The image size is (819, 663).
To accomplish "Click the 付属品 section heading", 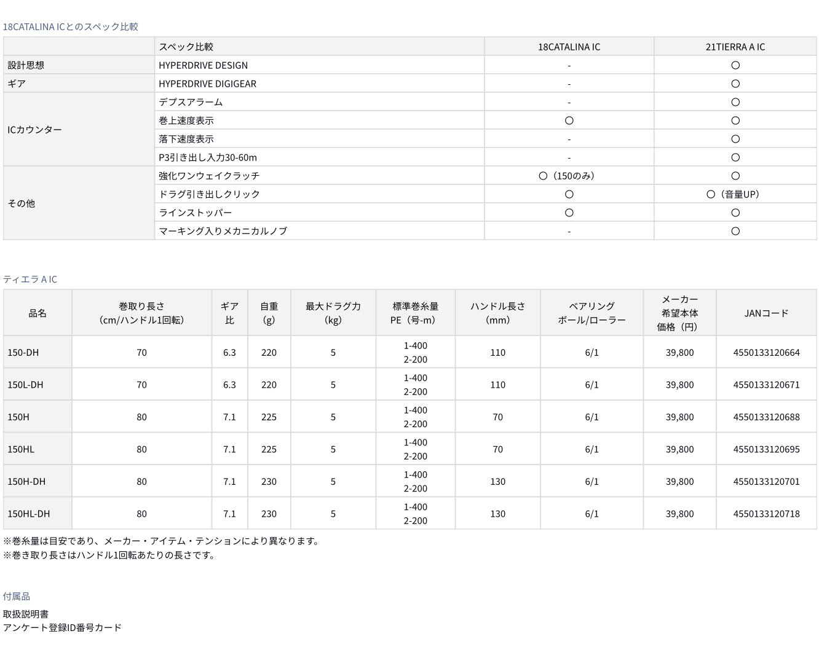I will click(x=17, y=596).
